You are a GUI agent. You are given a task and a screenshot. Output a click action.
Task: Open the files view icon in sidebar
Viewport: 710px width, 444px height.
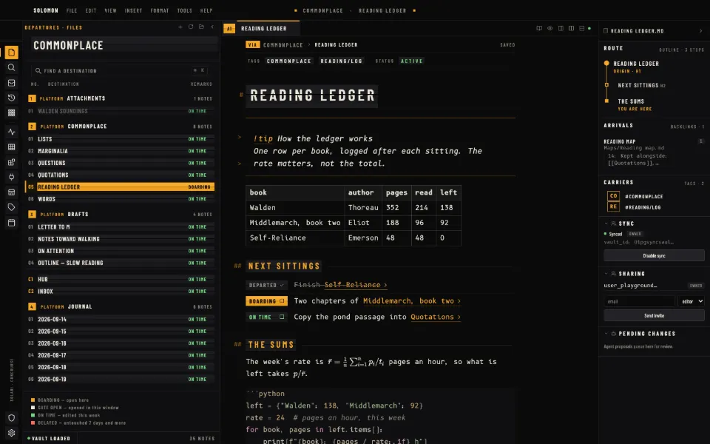coord(11,53)
